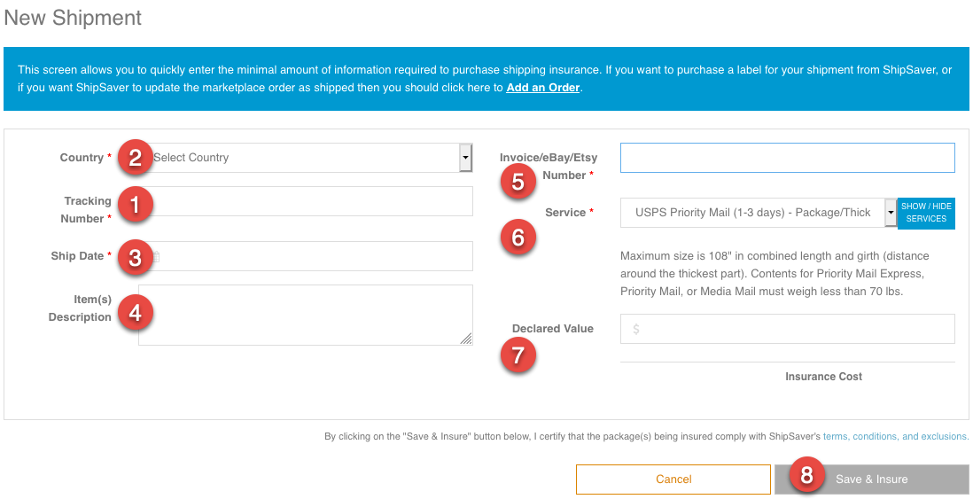Click red step marker 8 on Save & Insure

(x=806, y=476)
